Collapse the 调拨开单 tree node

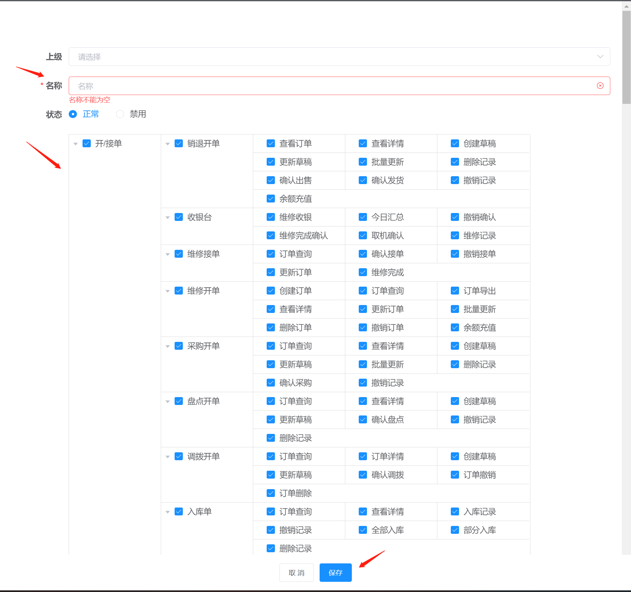[x=168, y=457]
